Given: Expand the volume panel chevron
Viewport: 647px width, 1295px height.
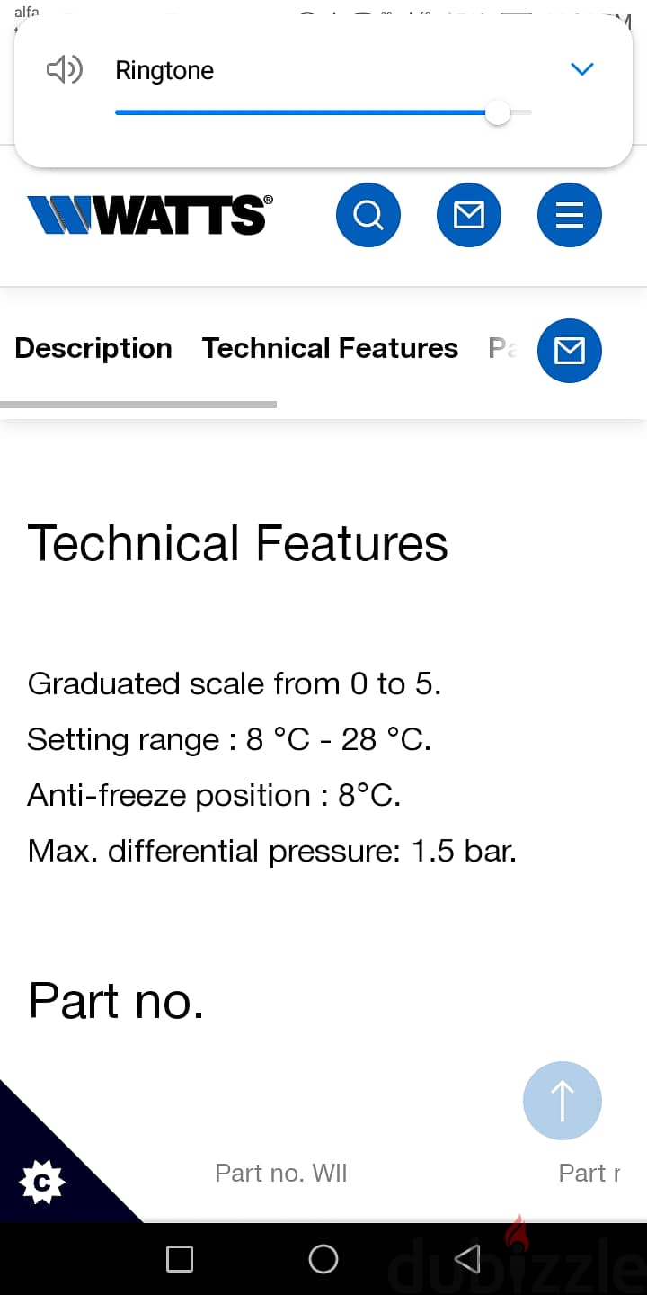Looking at the screenshot, I should [582, 69].
